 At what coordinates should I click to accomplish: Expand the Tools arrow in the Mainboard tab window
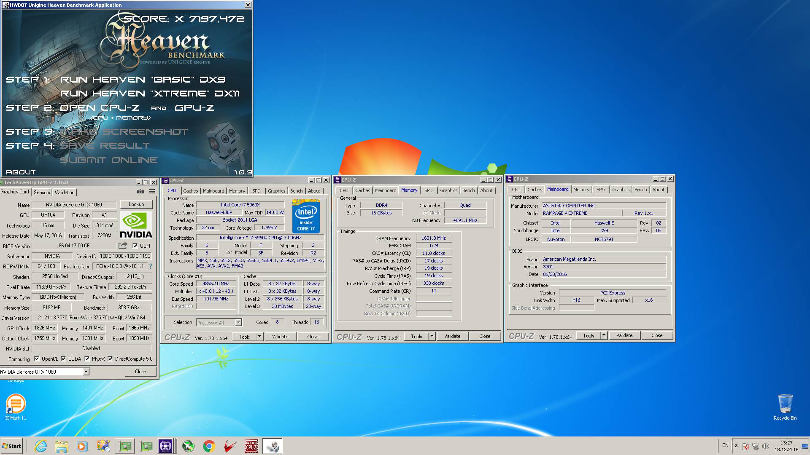pyautogui.click(x=604, y=335)
